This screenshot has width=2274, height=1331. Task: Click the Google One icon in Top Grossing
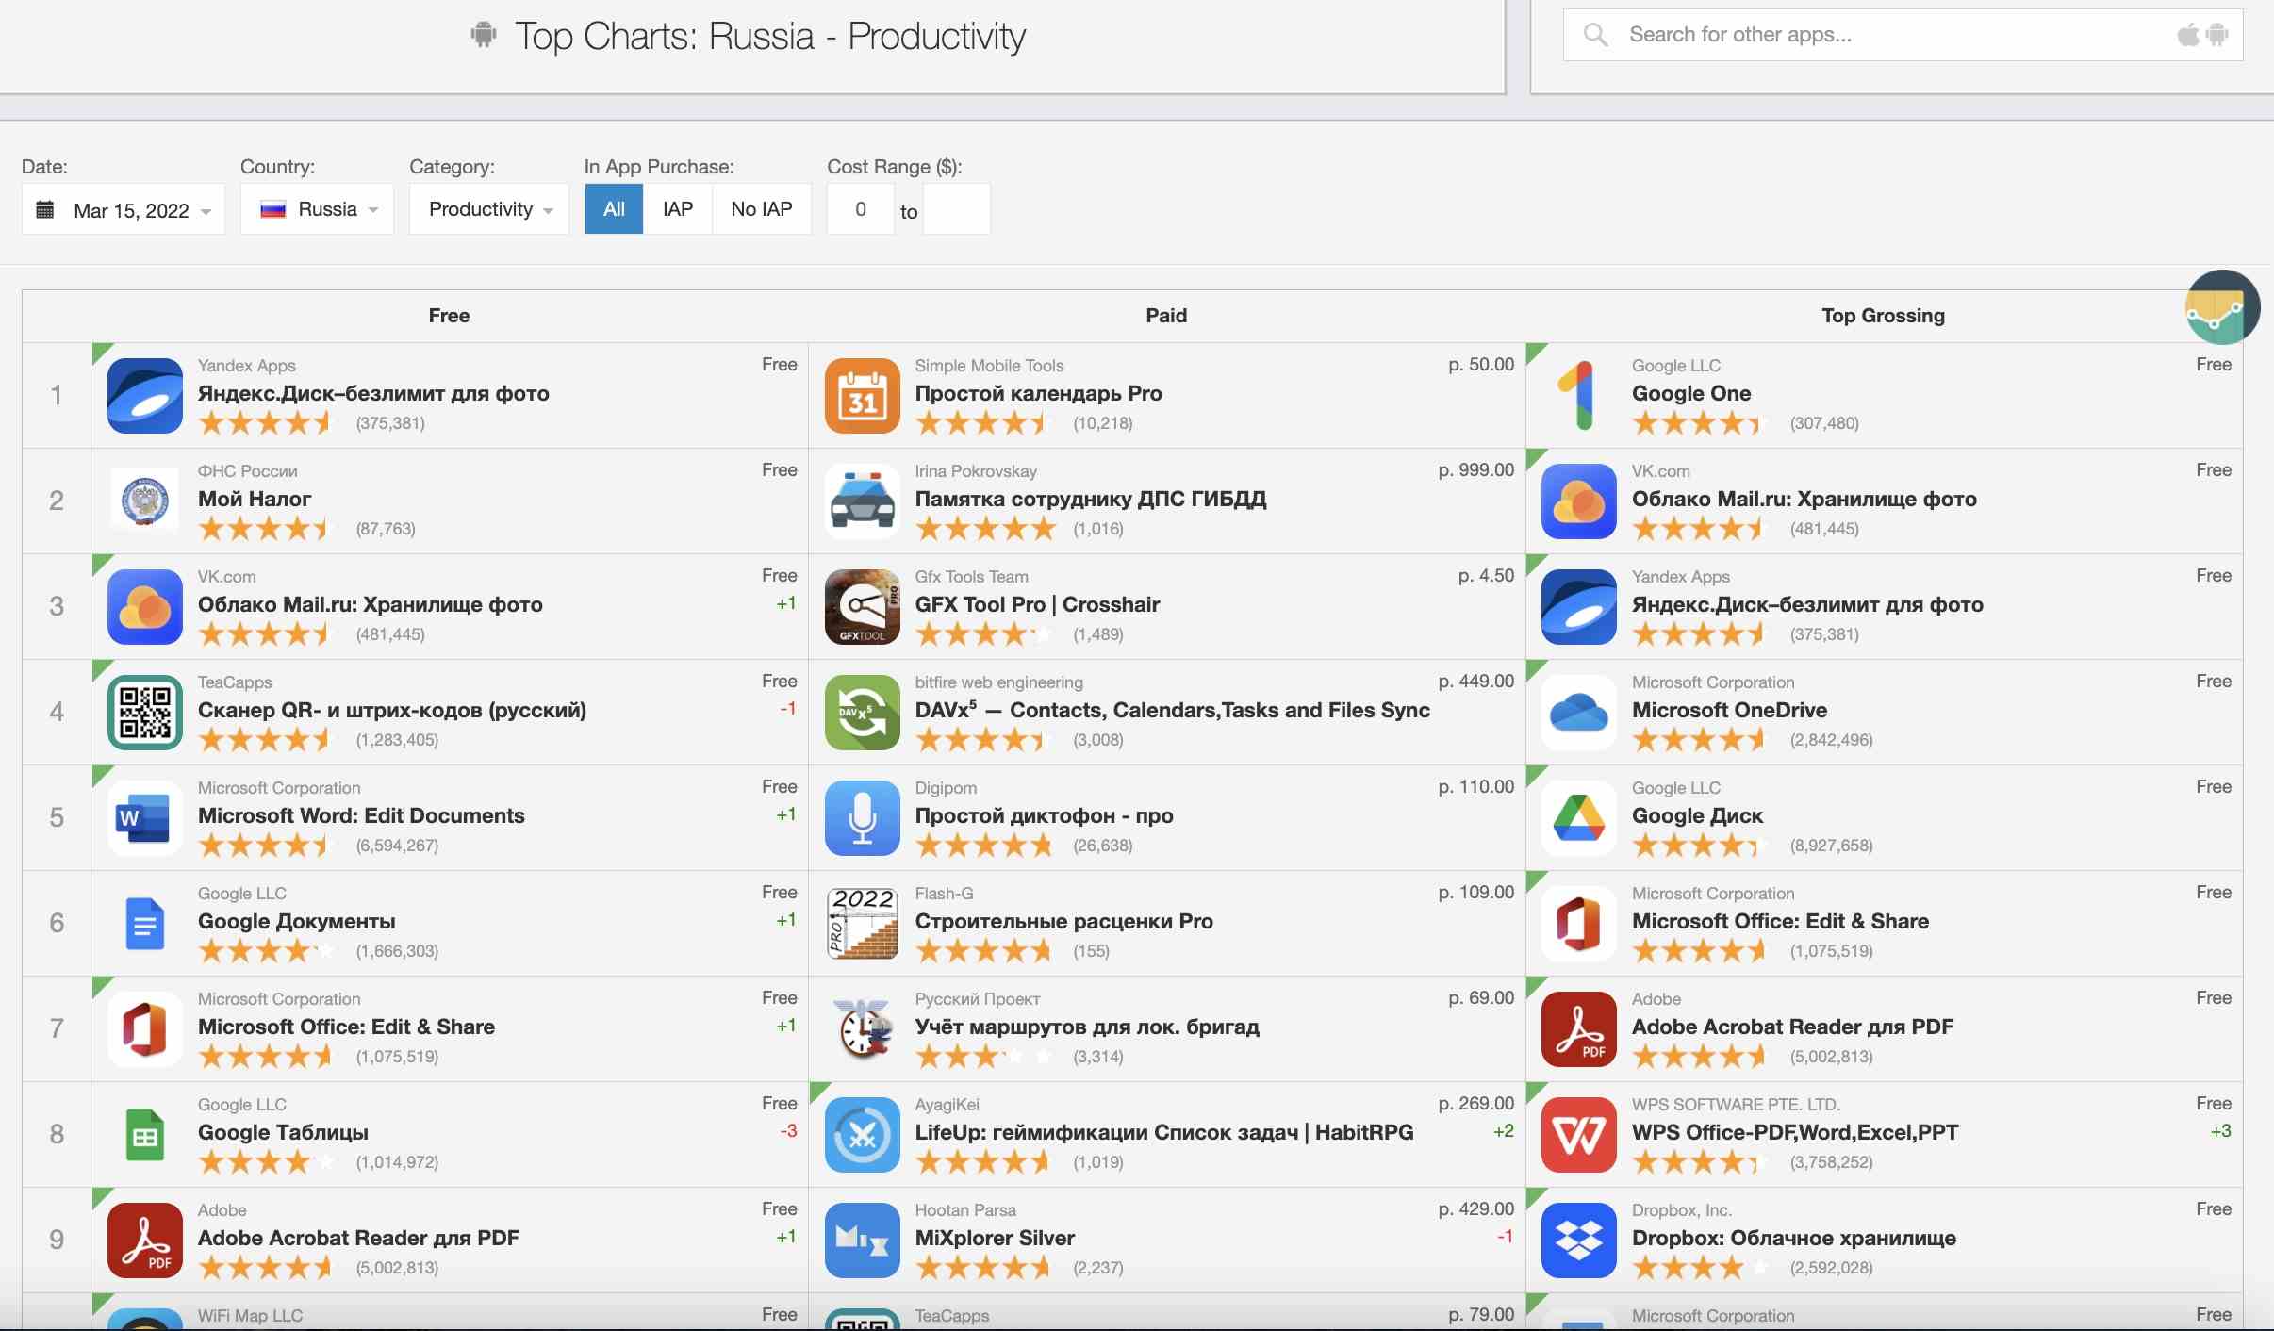[x=1578, y=395]
